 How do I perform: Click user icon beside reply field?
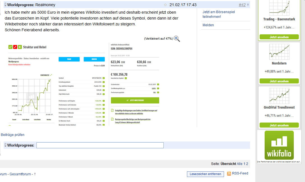click(6, 145)
